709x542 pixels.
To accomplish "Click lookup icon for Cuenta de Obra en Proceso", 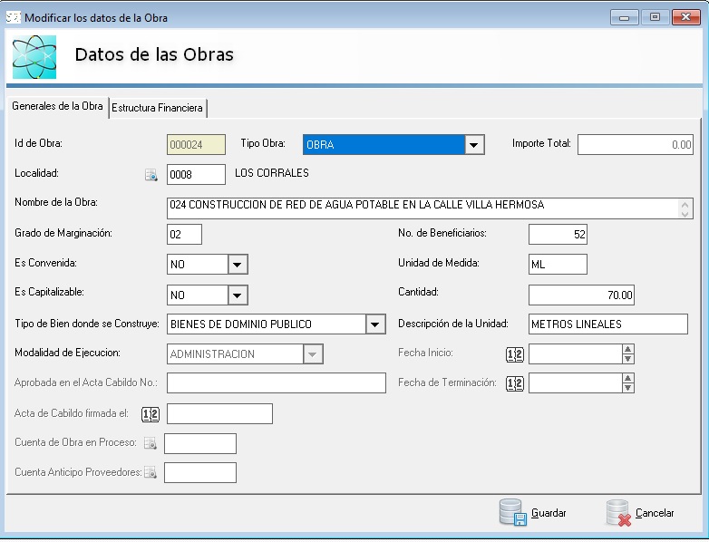I will [151, 443].
